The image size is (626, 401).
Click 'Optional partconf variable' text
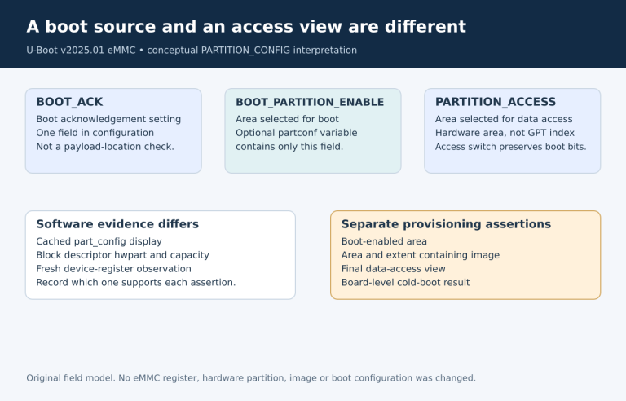[x=296, y=133]
